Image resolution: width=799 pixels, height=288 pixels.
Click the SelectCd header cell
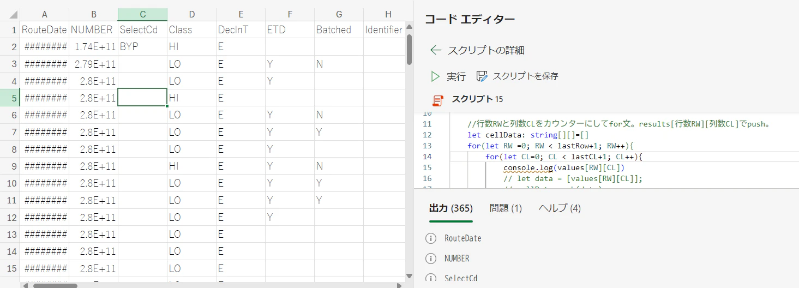click(142, 30)
